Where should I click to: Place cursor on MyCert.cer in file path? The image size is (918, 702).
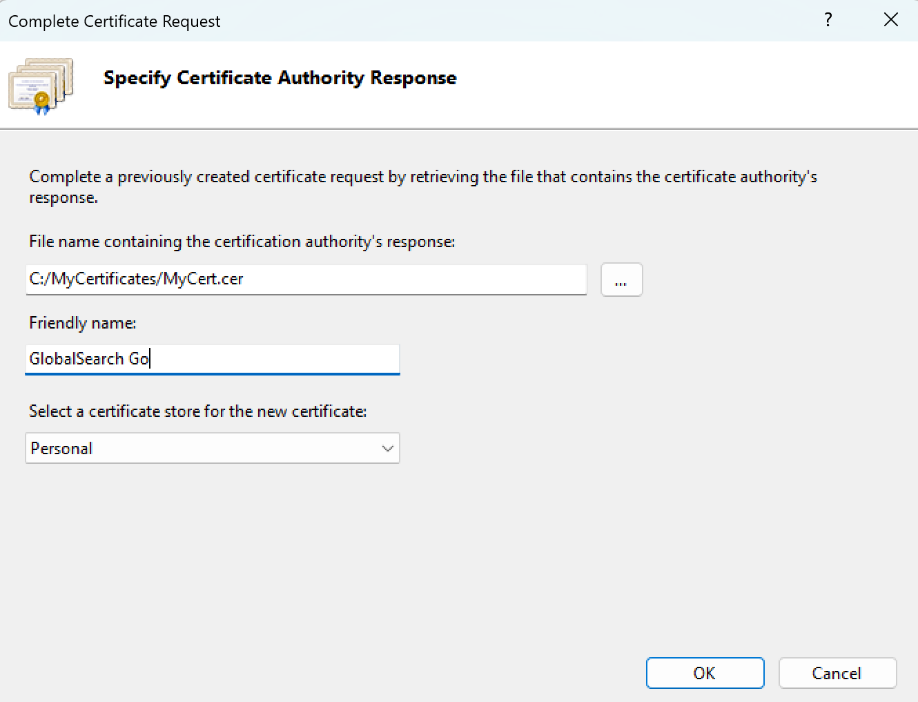(204, 280)
